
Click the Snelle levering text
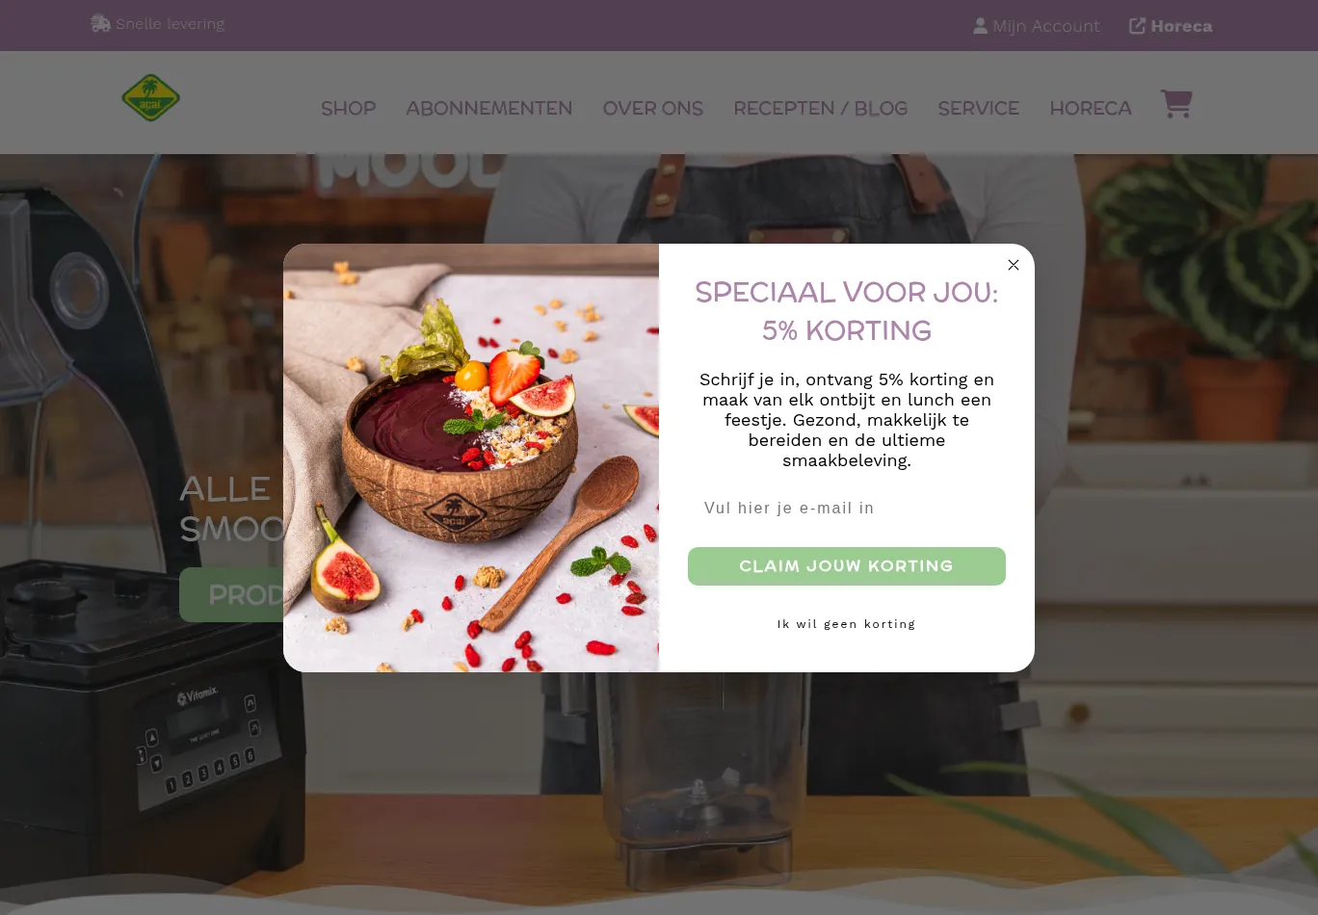click(x=170, y=23)
